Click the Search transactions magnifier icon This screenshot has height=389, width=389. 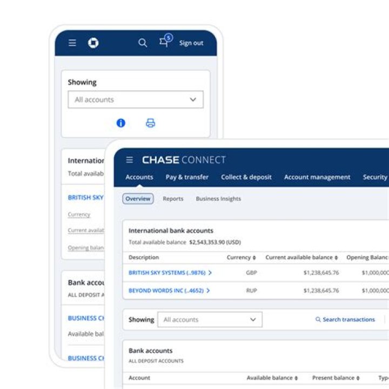(318, 319)
